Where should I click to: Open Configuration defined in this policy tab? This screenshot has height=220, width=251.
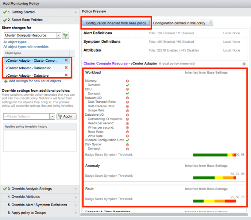pos(180,23)
